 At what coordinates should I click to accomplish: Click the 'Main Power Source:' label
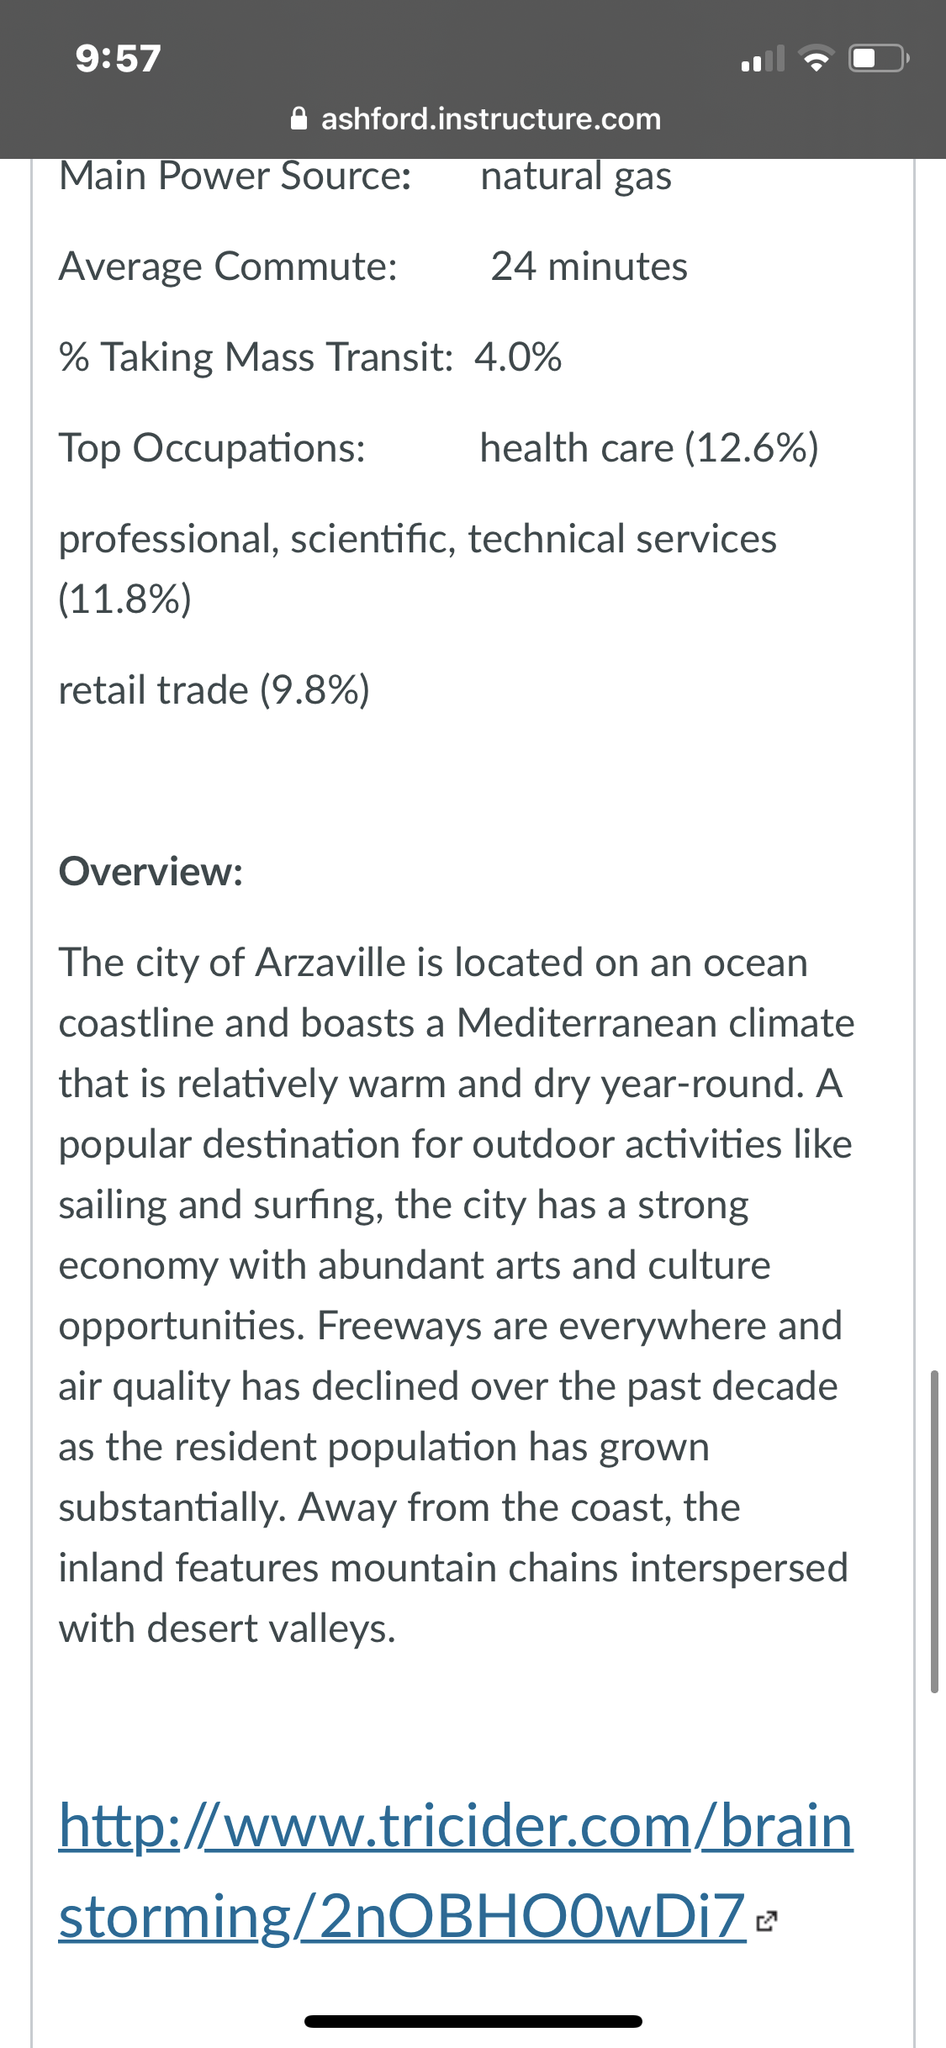(x=235, y=176)
